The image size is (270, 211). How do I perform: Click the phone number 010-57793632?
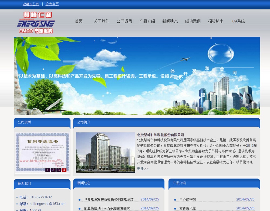(41, 197)
